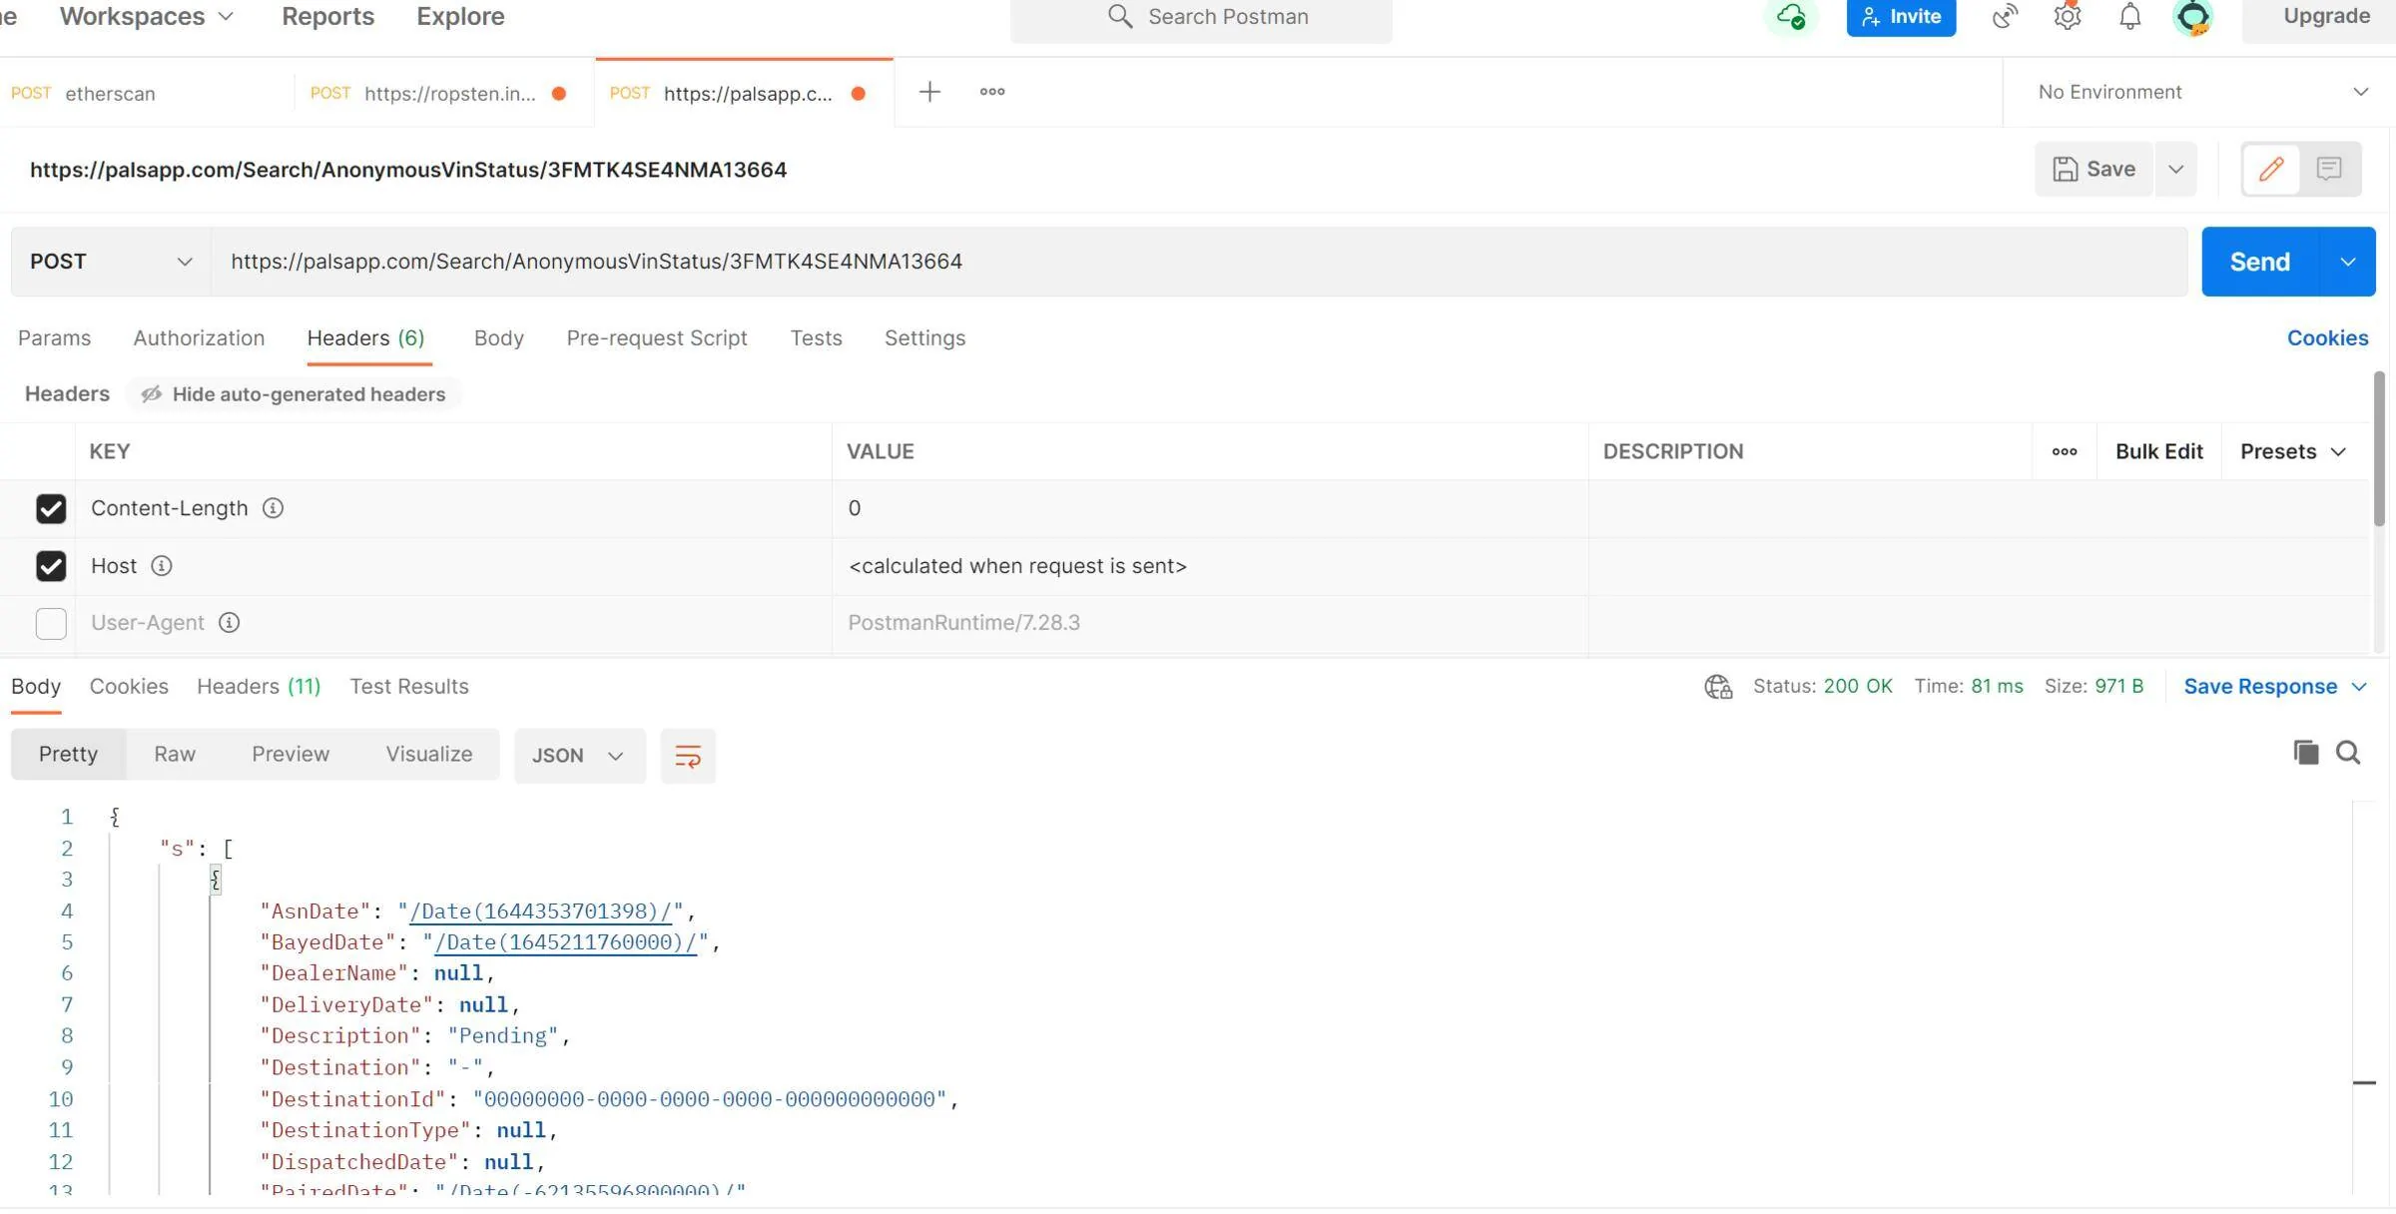Click the blue Send button

point(2260,262)
